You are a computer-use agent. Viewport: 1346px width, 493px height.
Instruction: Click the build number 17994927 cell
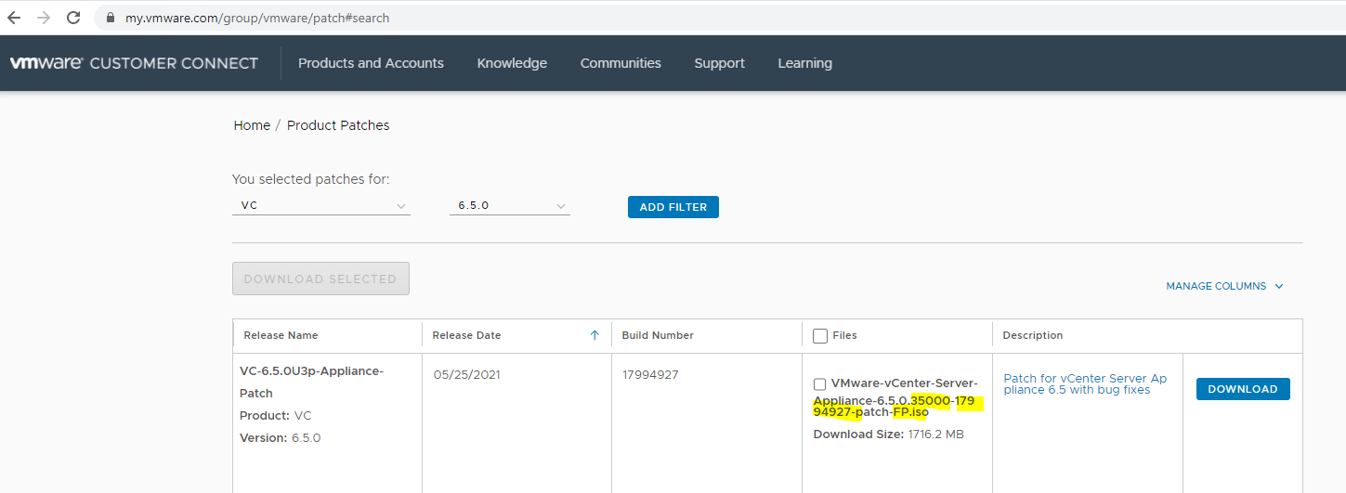coord(650,374)
